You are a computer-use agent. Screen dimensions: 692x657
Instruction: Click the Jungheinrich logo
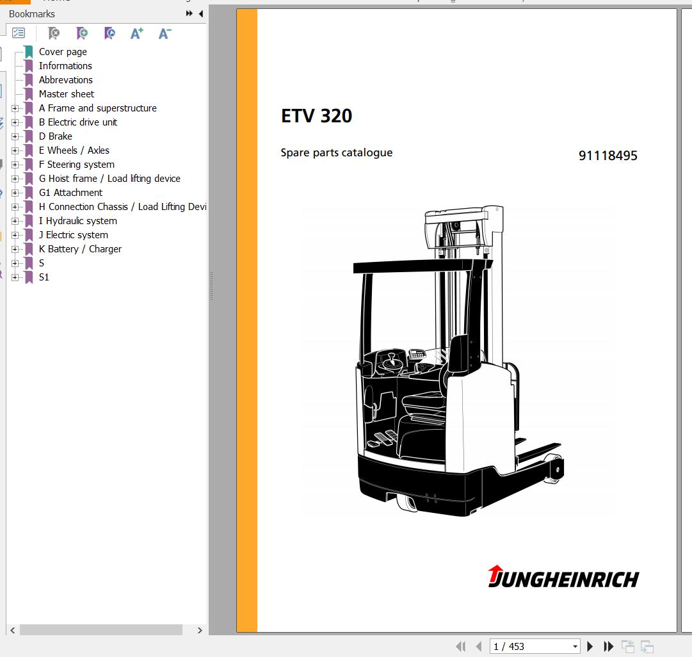(563, 577)
